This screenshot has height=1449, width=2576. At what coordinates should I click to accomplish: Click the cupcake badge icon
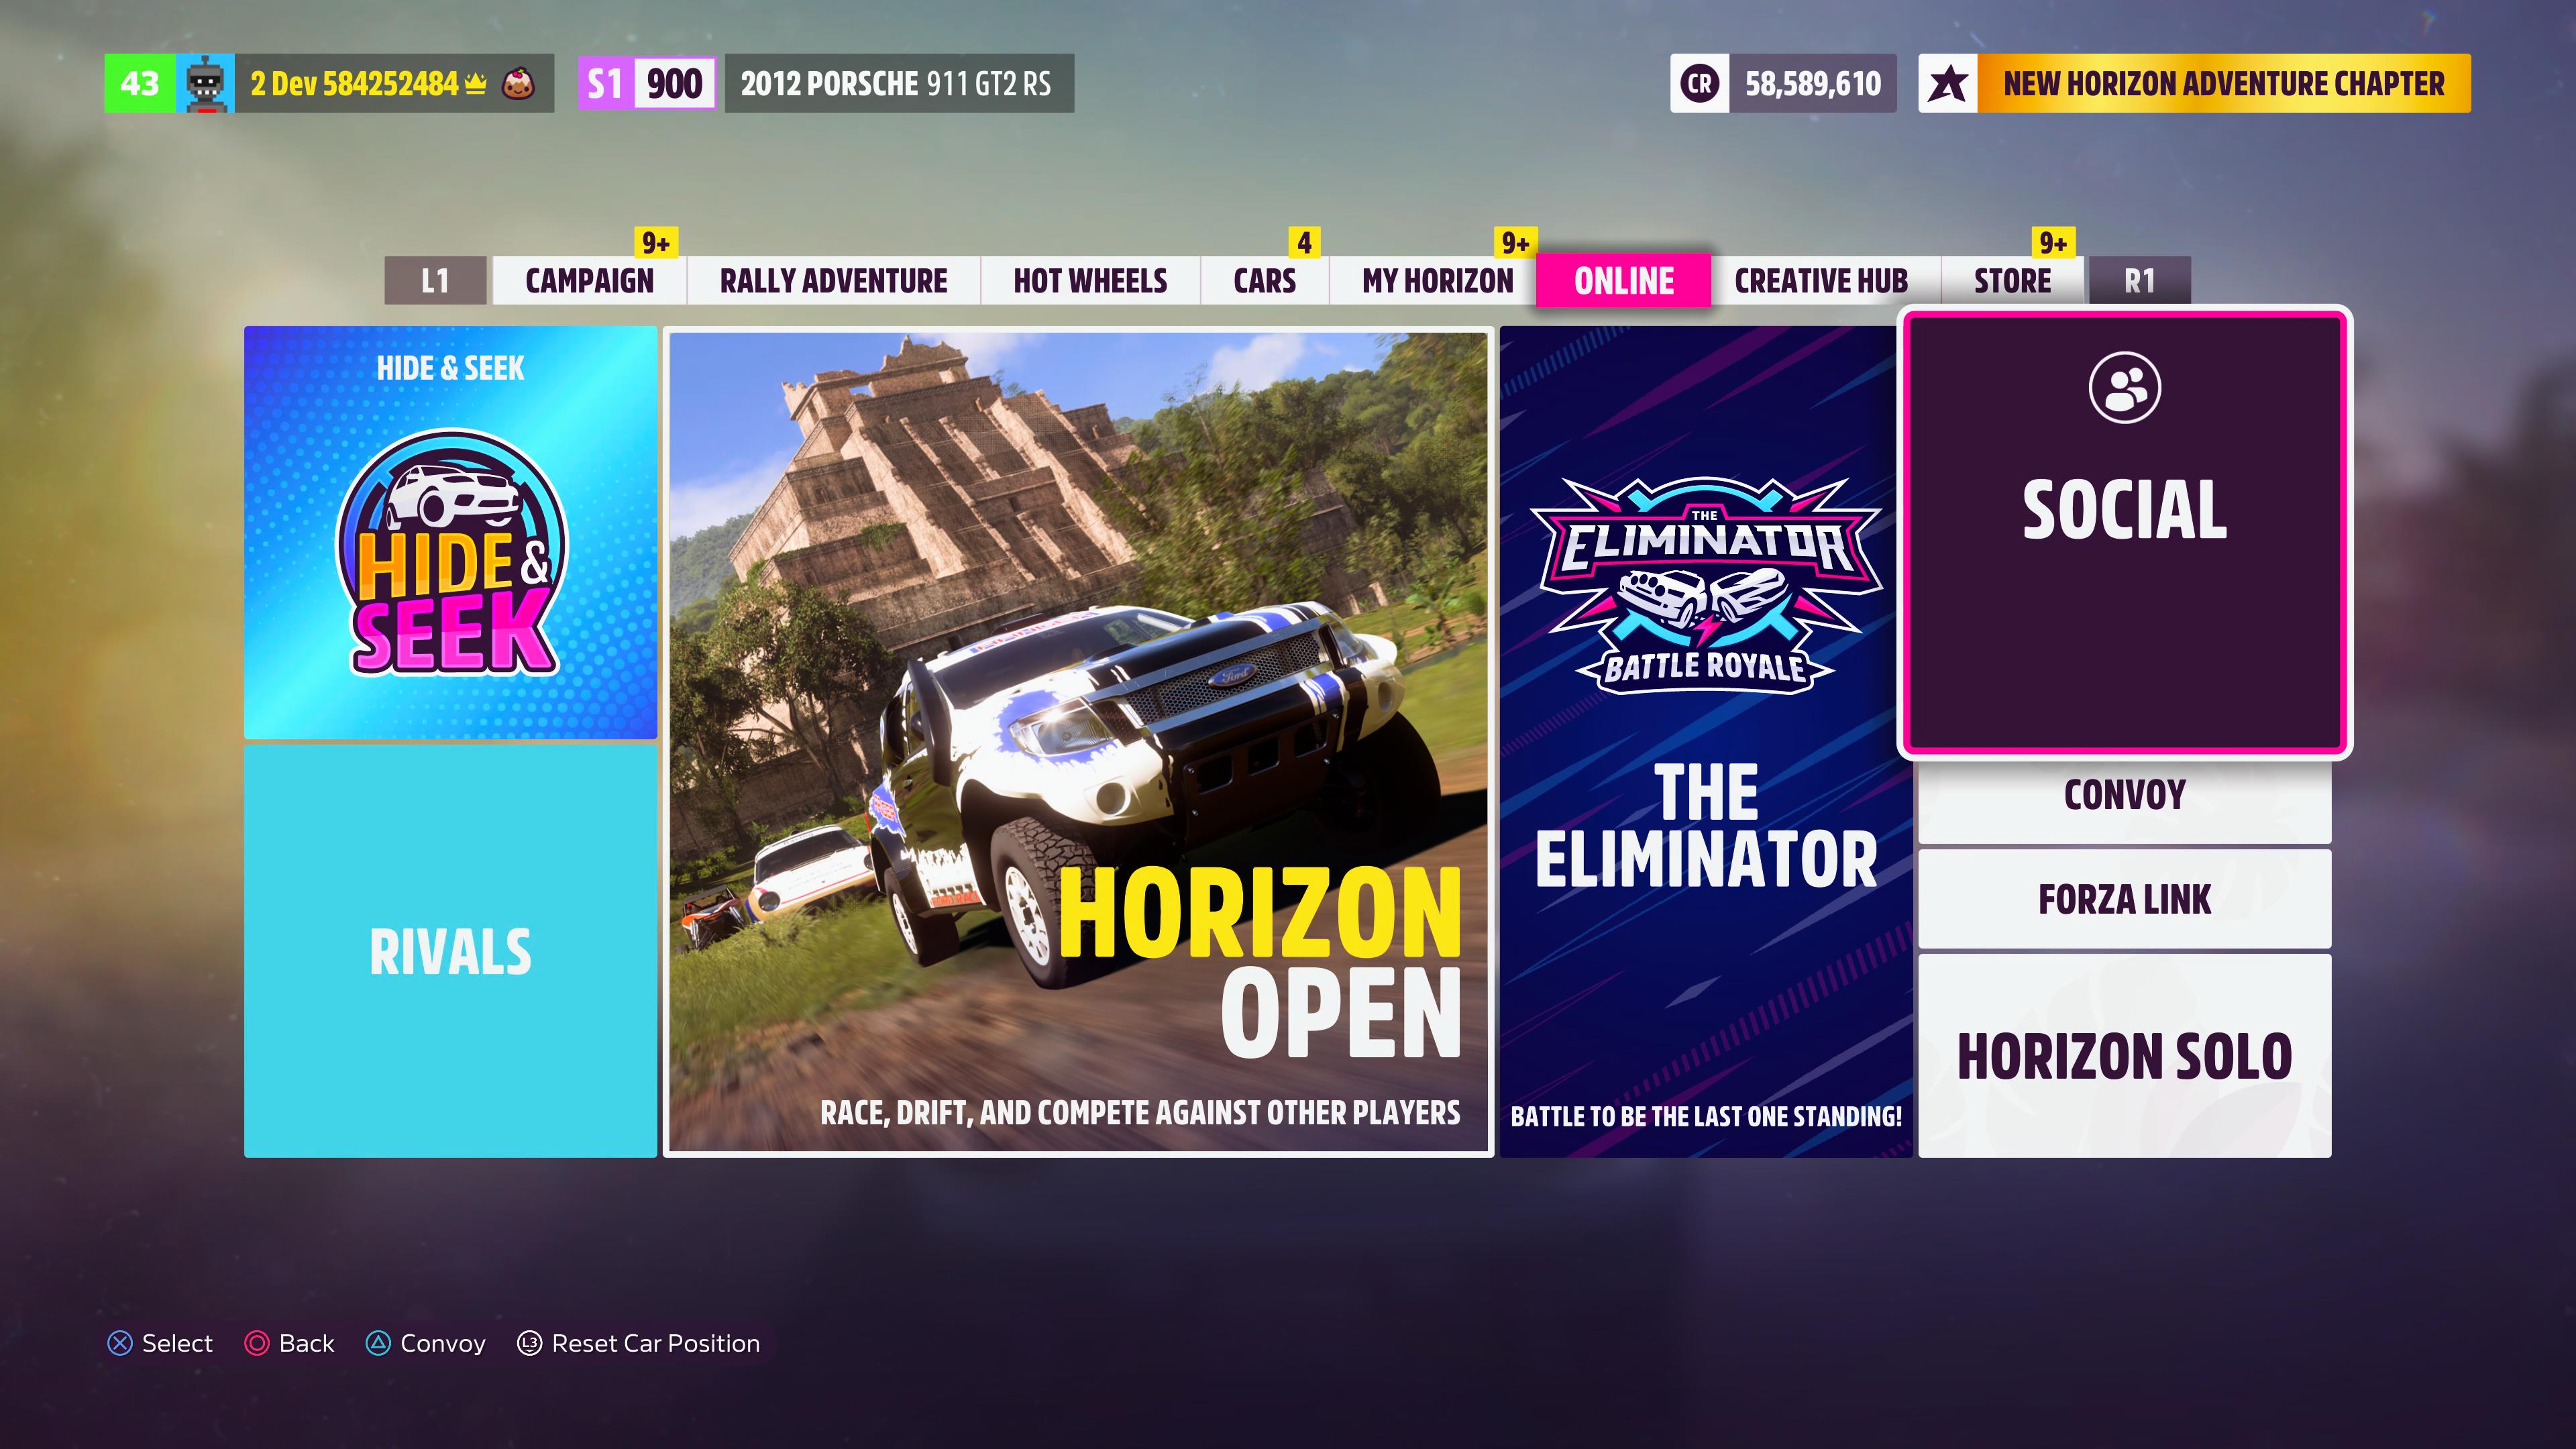518,83
